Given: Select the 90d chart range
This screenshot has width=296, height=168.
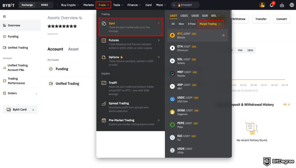Looking at the screenshot, I should tap(240, 50).
